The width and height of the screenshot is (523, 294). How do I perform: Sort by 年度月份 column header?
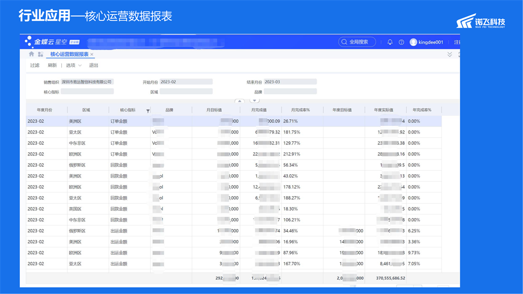tap(44, 110)
